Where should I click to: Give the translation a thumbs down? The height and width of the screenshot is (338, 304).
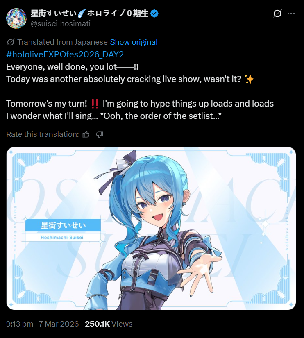[100, 134]
